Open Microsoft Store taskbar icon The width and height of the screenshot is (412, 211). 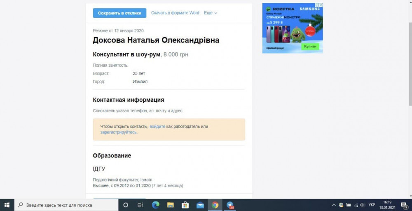click(185, 205)
